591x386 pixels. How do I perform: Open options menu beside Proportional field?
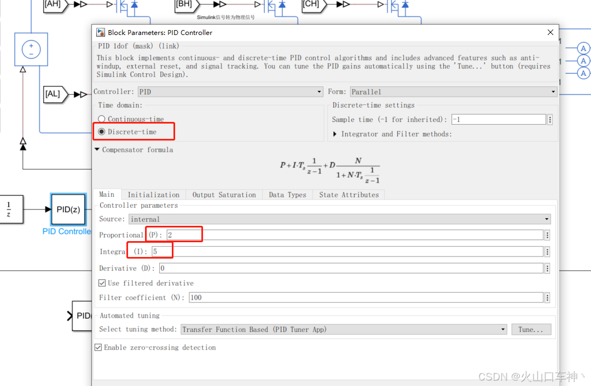pyautogui.click(x=547, y=235)
